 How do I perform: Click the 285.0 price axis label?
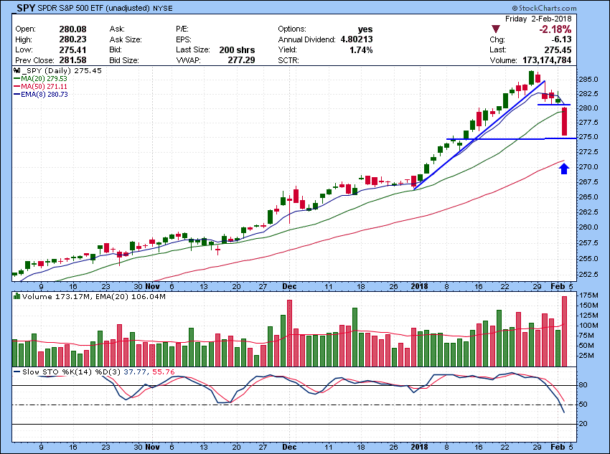click(x=588, y=80)
